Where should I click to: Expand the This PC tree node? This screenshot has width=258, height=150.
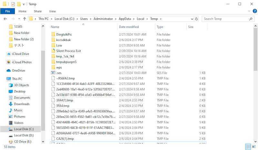(x=3, y=79)
